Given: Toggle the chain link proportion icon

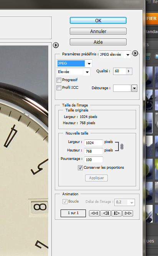Looking at the screenshot, I should (122, 146).
